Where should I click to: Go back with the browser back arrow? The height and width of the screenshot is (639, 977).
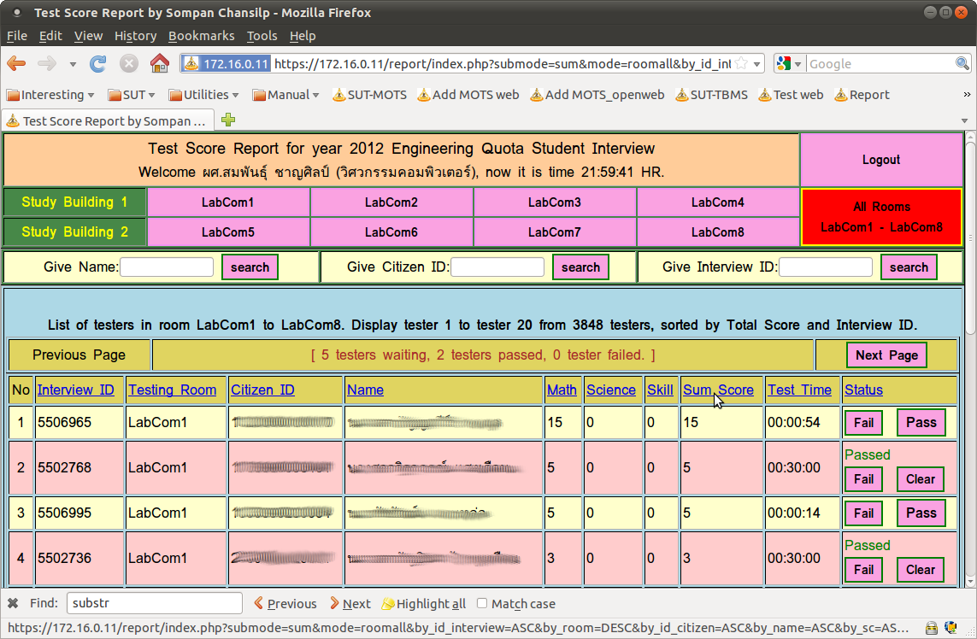[16, 63]
